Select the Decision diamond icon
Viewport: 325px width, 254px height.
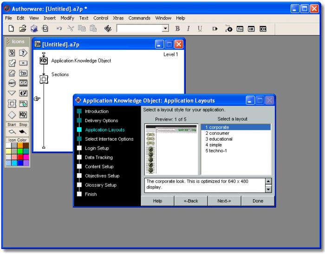click(12, 115)
